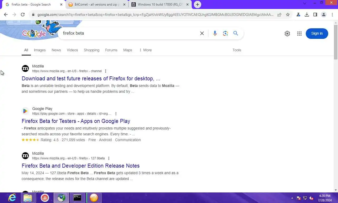The height and width of the screenshot is (203, 338).
Task: Open options for Google Play result
Action: (116, 114)
